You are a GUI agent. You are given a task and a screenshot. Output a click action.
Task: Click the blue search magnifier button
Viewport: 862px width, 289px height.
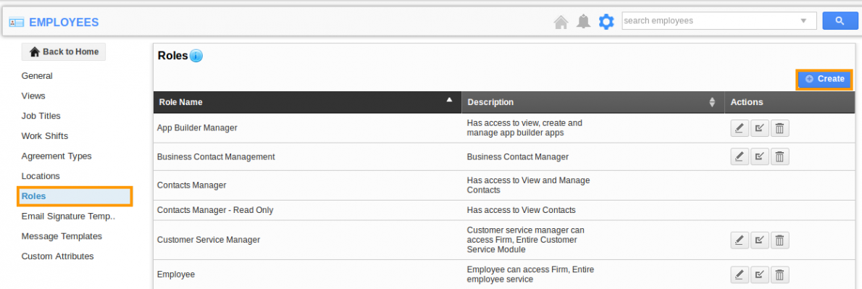840,21
